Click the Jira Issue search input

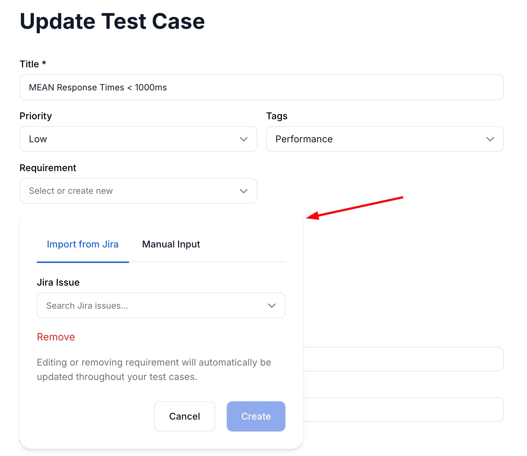144,305
